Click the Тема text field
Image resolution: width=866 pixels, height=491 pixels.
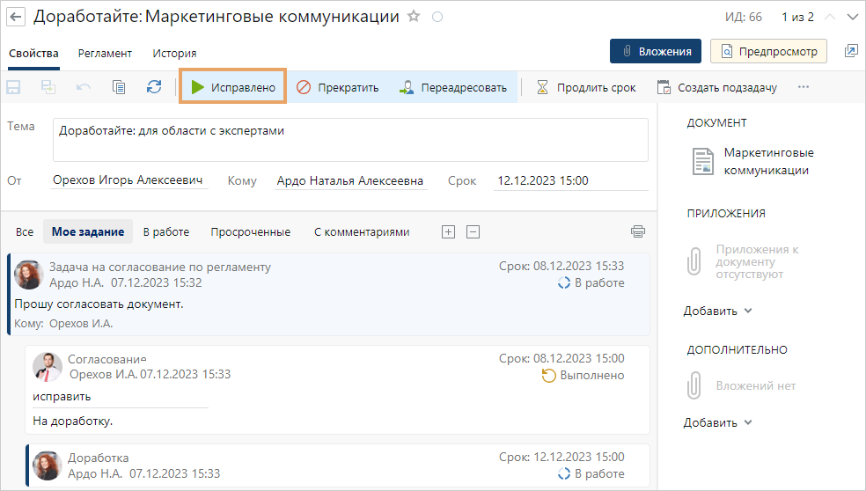click(349, 140)
